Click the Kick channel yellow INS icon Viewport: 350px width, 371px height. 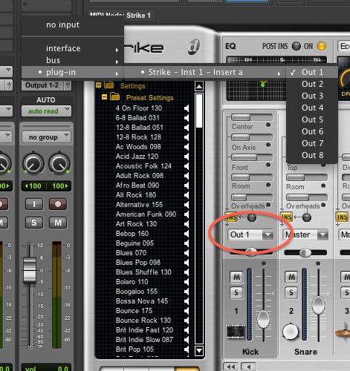[231, 217]
